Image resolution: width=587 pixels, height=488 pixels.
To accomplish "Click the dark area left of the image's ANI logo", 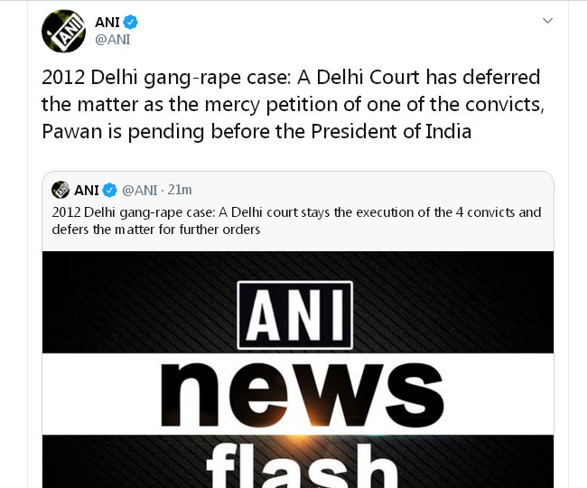I will click(135, 307).
